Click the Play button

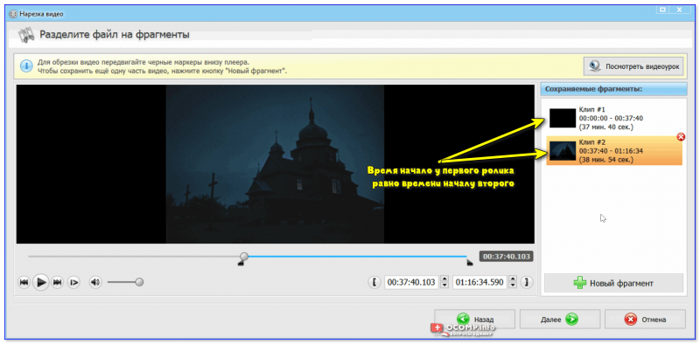pyautogui.click(x=40, y=282)
